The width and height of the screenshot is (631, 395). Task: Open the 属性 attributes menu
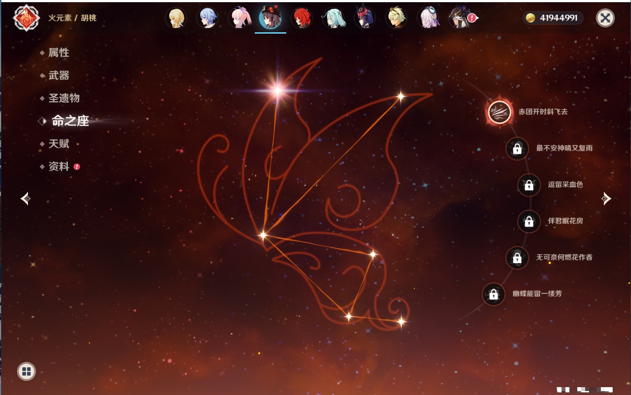pyautogui.click(x=59, y=53)
